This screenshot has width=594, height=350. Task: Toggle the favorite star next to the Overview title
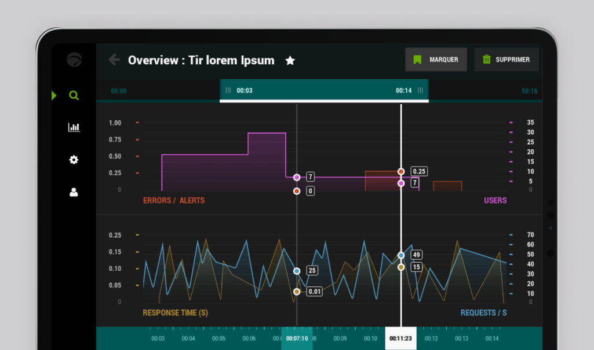pyautogui.click(x=290, y=60)
